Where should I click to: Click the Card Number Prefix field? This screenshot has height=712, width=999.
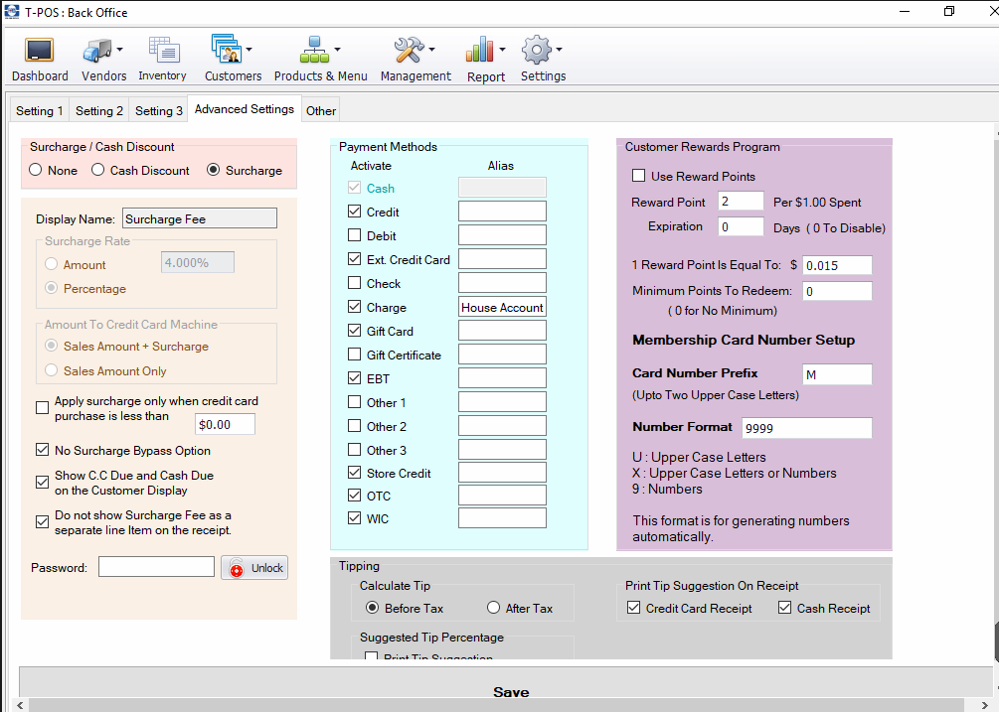point(836,374)
